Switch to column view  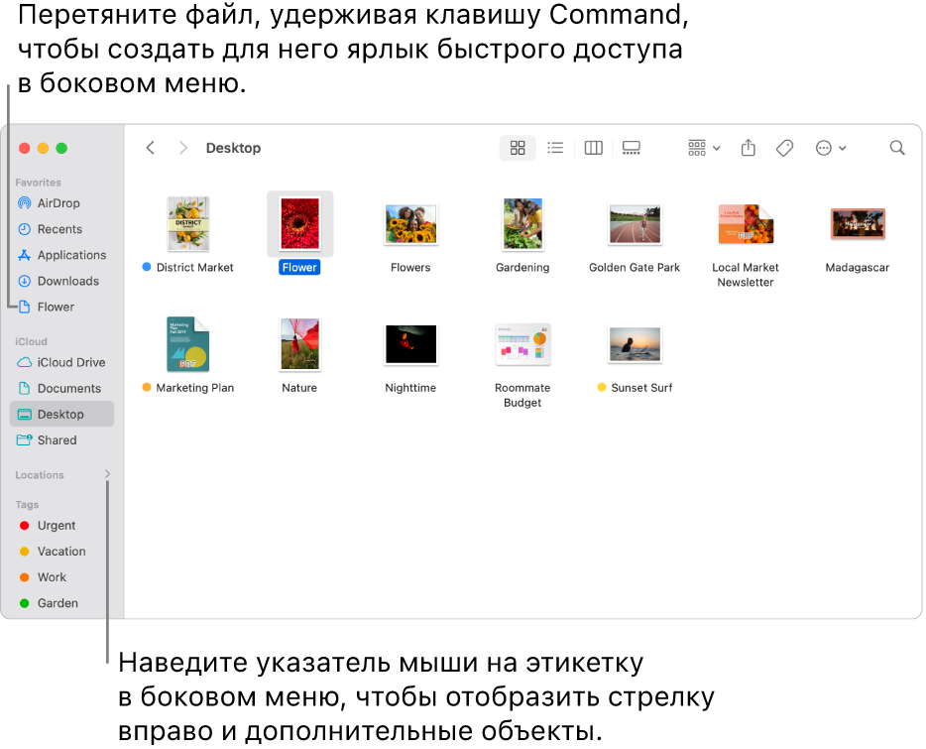[594, 148]
